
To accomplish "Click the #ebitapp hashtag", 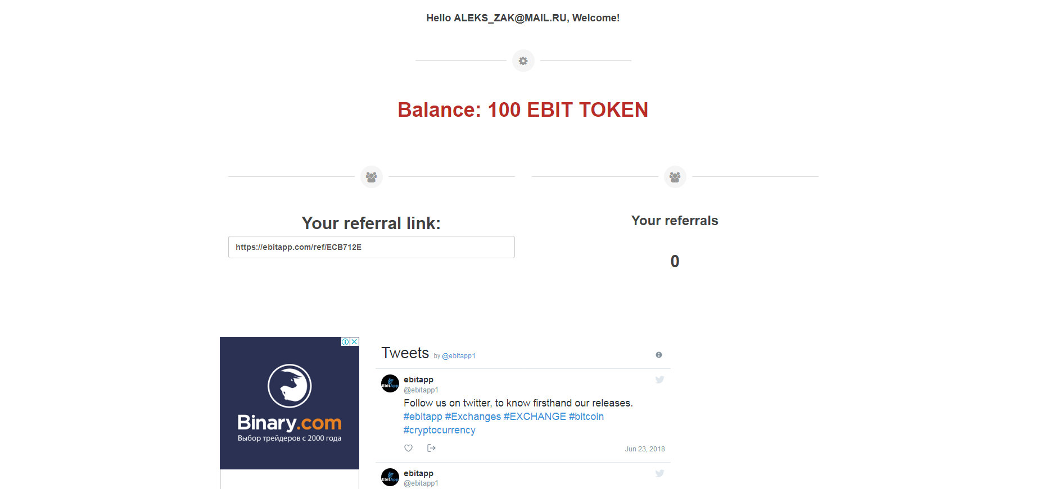I will (x=423, y=417).
